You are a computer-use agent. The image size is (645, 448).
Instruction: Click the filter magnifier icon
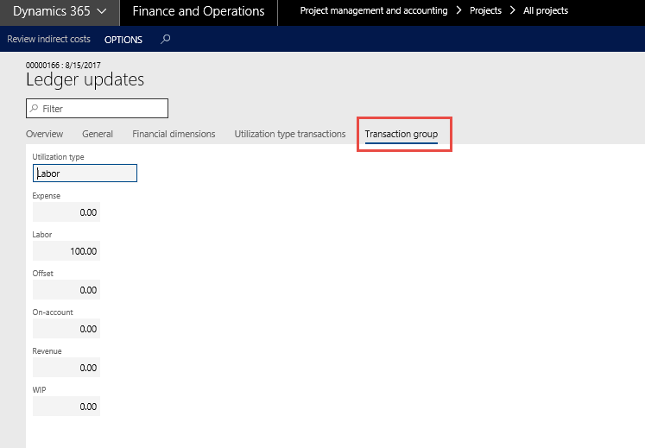click(34, 109)
